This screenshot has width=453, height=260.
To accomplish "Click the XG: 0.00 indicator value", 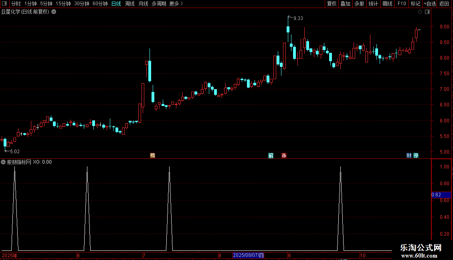I will (42, 162).
